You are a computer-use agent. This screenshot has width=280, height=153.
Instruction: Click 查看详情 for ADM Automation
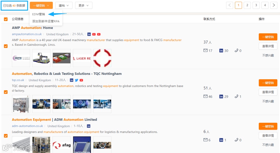pyautogui.click(x=268, y=135)
